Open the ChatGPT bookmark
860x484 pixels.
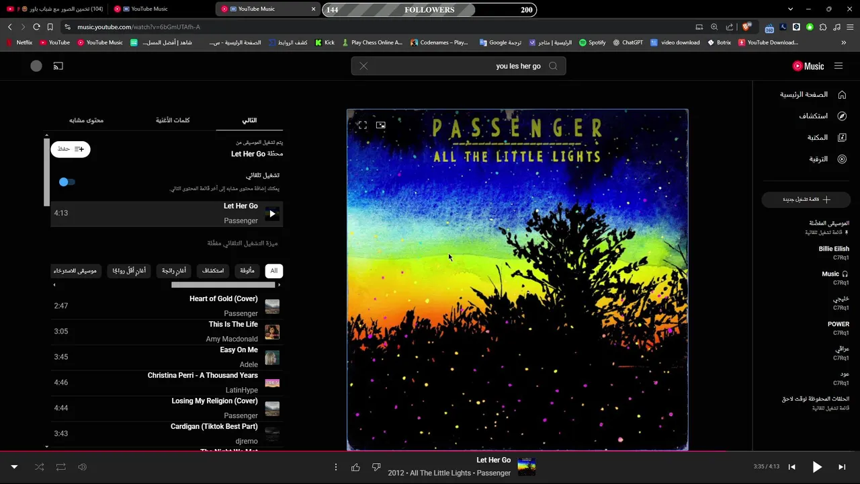[x=628, y=42]
